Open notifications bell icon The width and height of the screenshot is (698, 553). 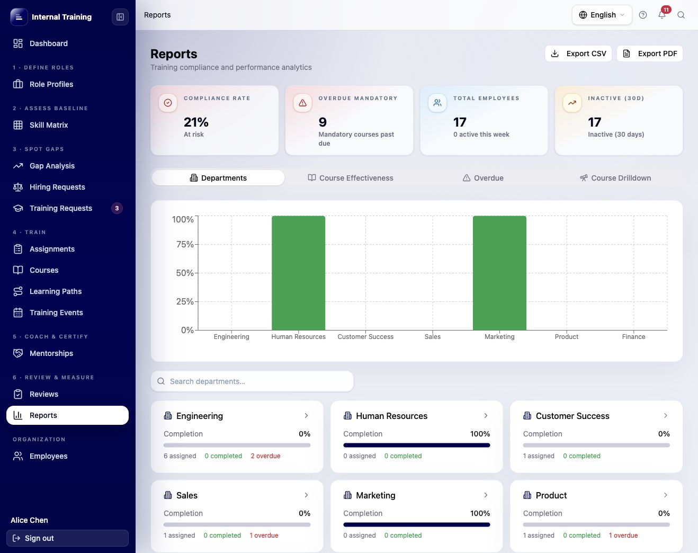pyautogui.click(x=662, y=15)
